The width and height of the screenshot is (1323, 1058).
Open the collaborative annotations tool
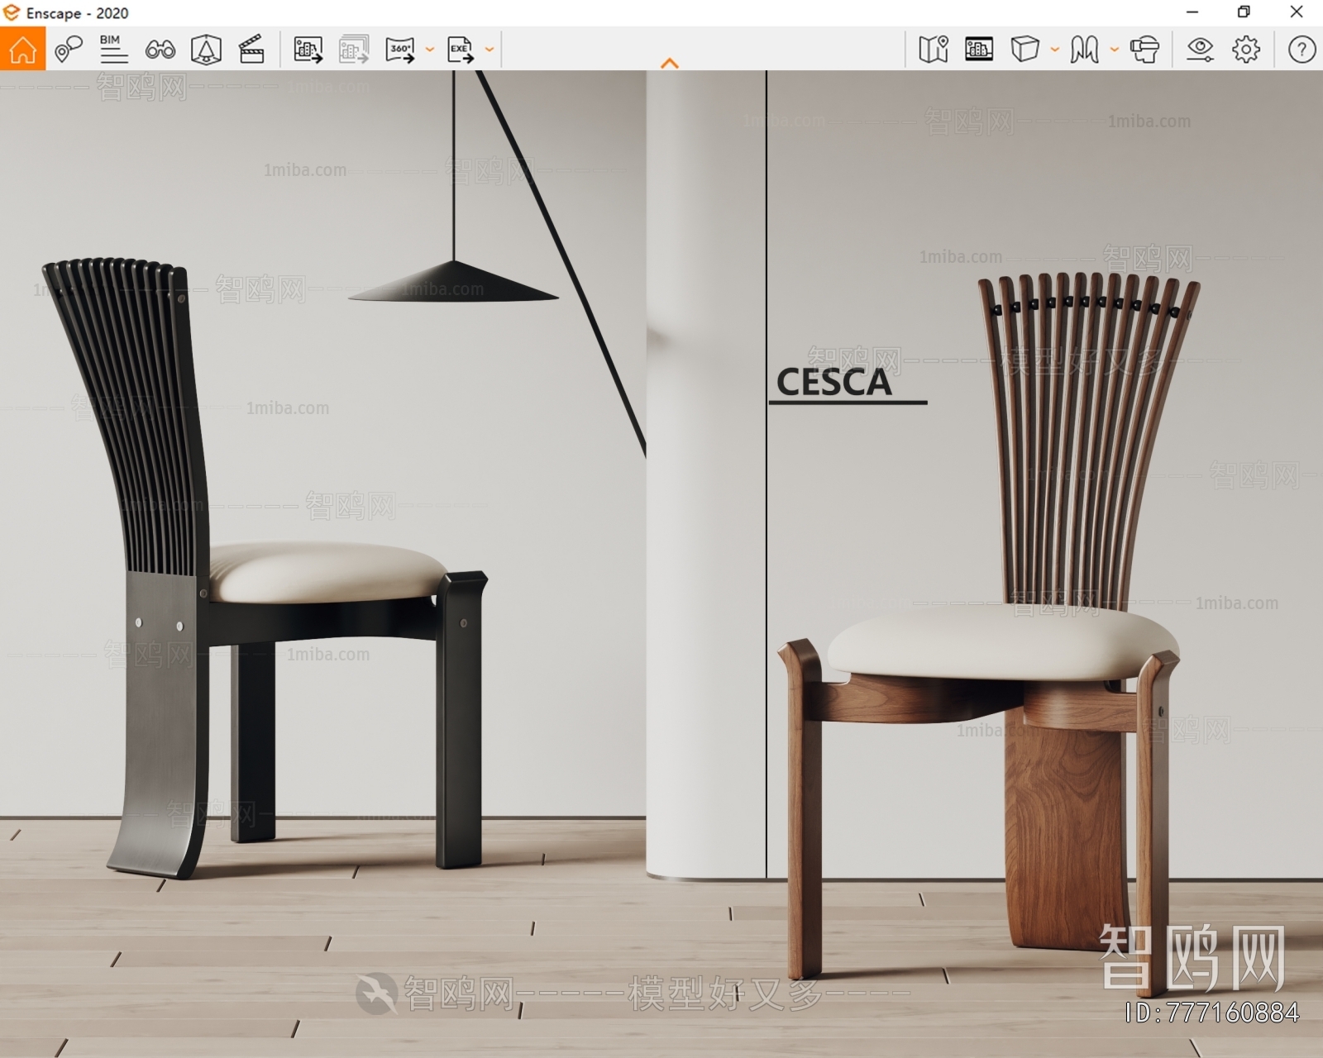coord(69,50)
